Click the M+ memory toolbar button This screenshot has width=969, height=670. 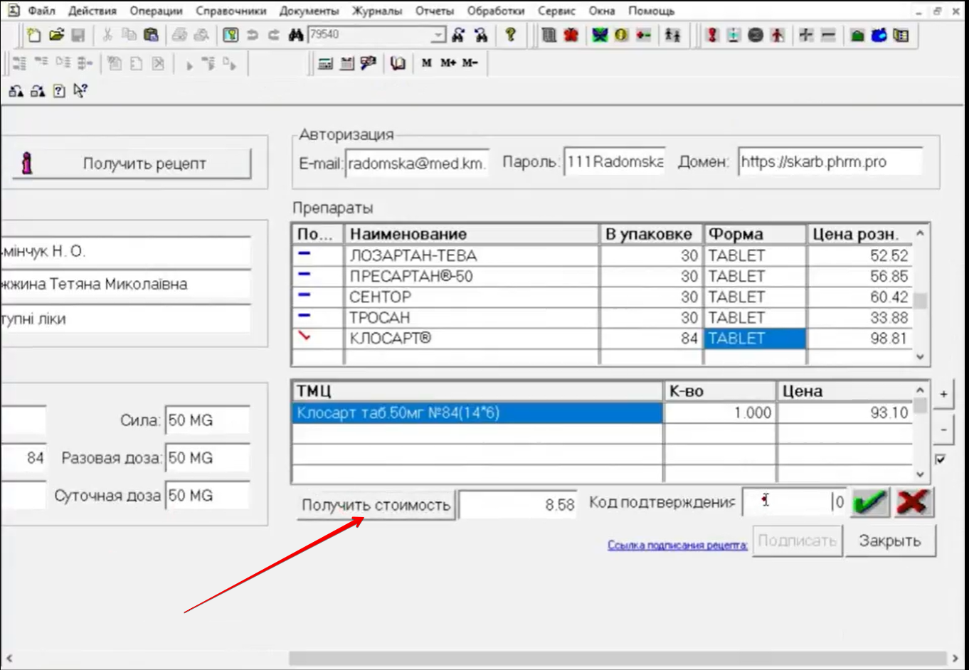tap(448, 63)
